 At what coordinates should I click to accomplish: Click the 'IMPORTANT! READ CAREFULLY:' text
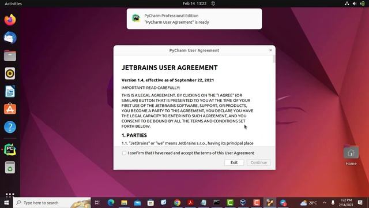tap(150, 88)
